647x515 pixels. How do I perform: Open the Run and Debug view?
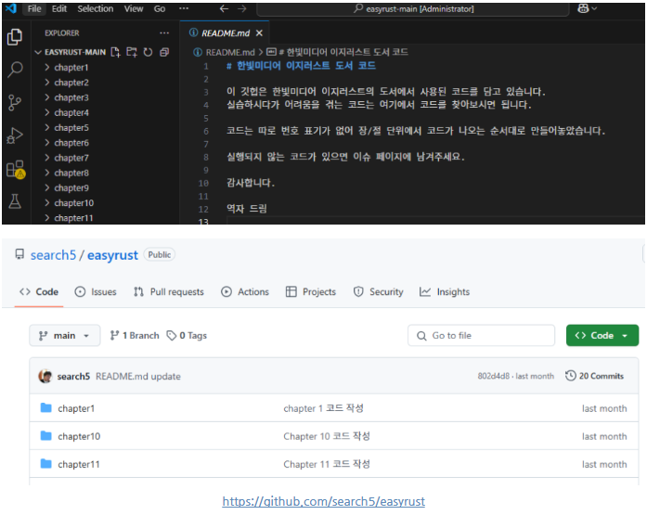(x=15, y=135)
